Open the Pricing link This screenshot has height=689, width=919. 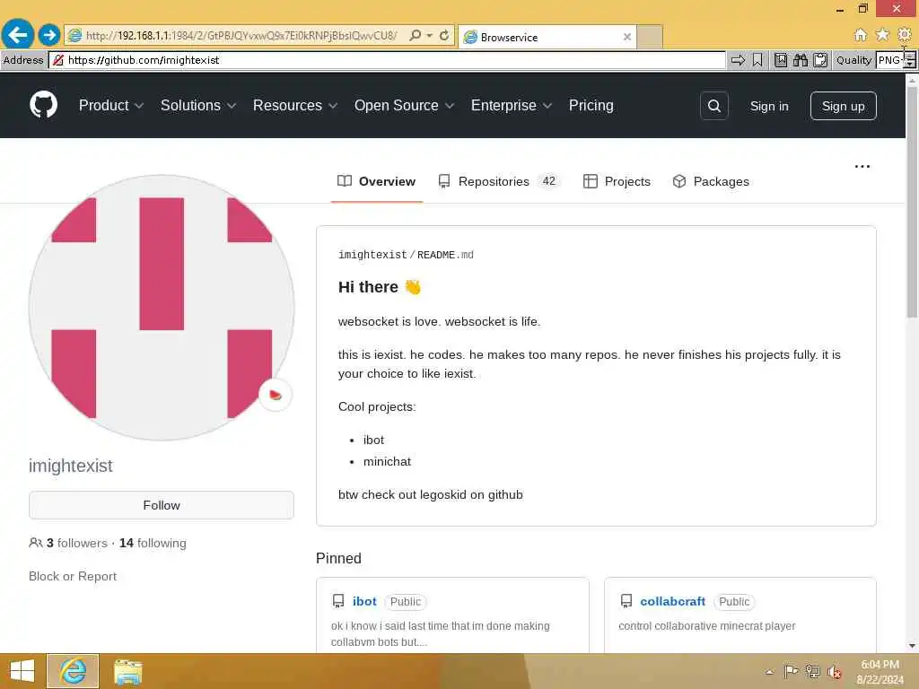(591, 106)
